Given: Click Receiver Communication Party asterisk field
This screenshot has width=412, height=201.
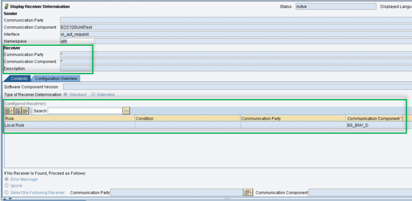Looking at the screenshot, I should pos(236,55).
